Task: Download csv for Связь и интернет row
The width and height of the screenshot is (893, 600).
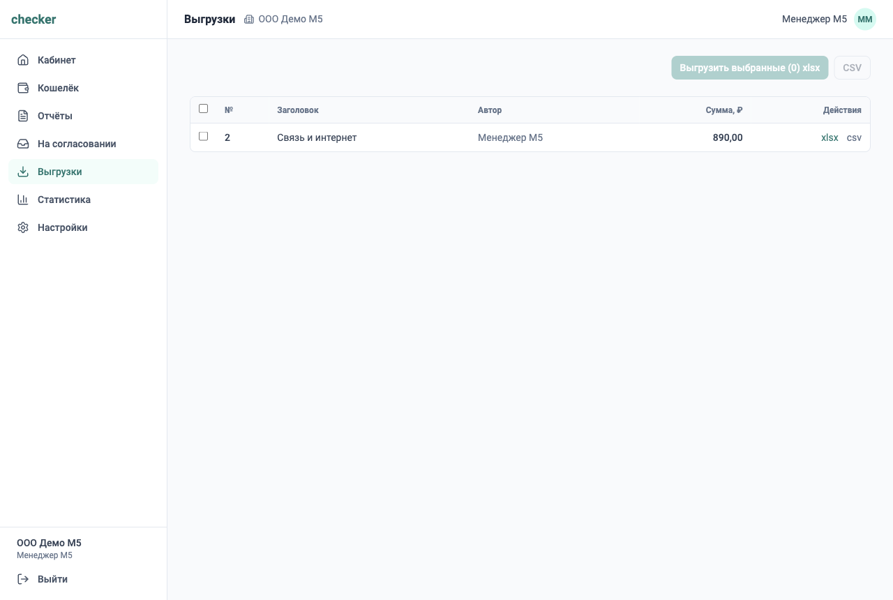Action: [854, 137]
